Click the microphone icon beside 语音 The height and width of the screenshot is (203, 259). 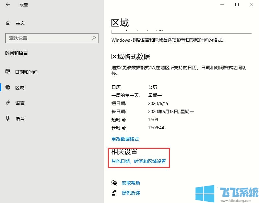click(x=8, y=119)
